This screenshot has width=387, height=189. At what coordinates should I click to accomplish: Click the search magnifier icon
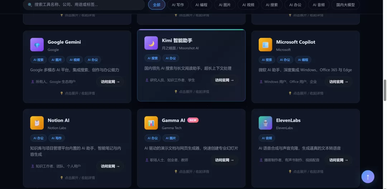(30, 5)
